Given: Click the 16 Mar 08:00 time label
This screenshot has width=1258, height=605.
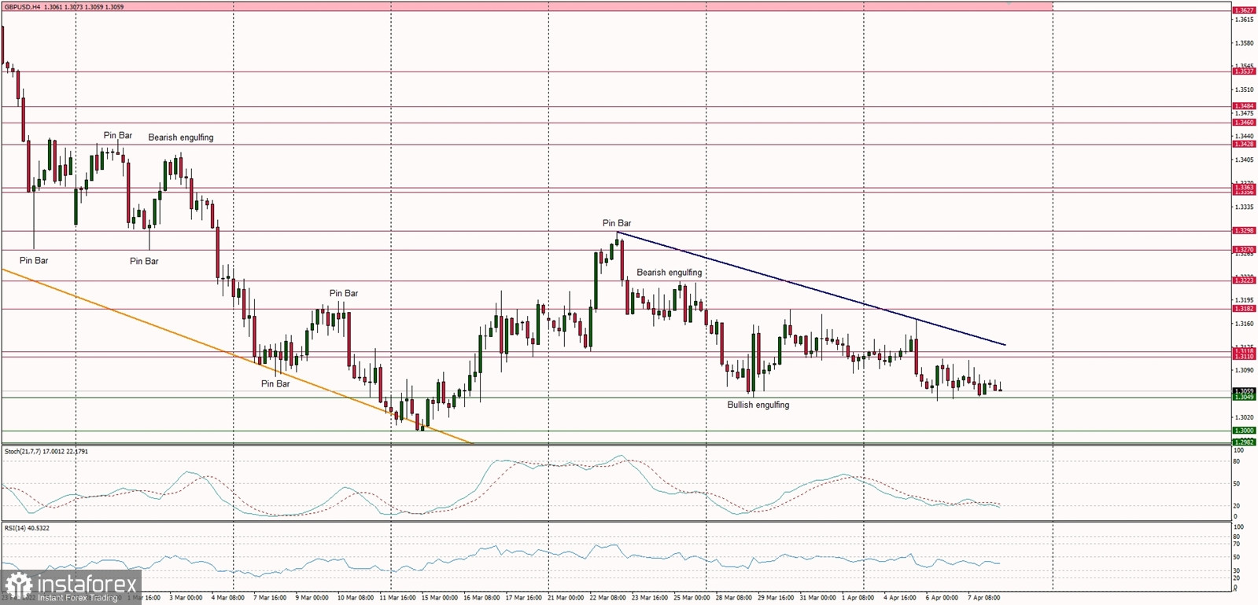Looking at the screenshot, I should pos(481,598).
